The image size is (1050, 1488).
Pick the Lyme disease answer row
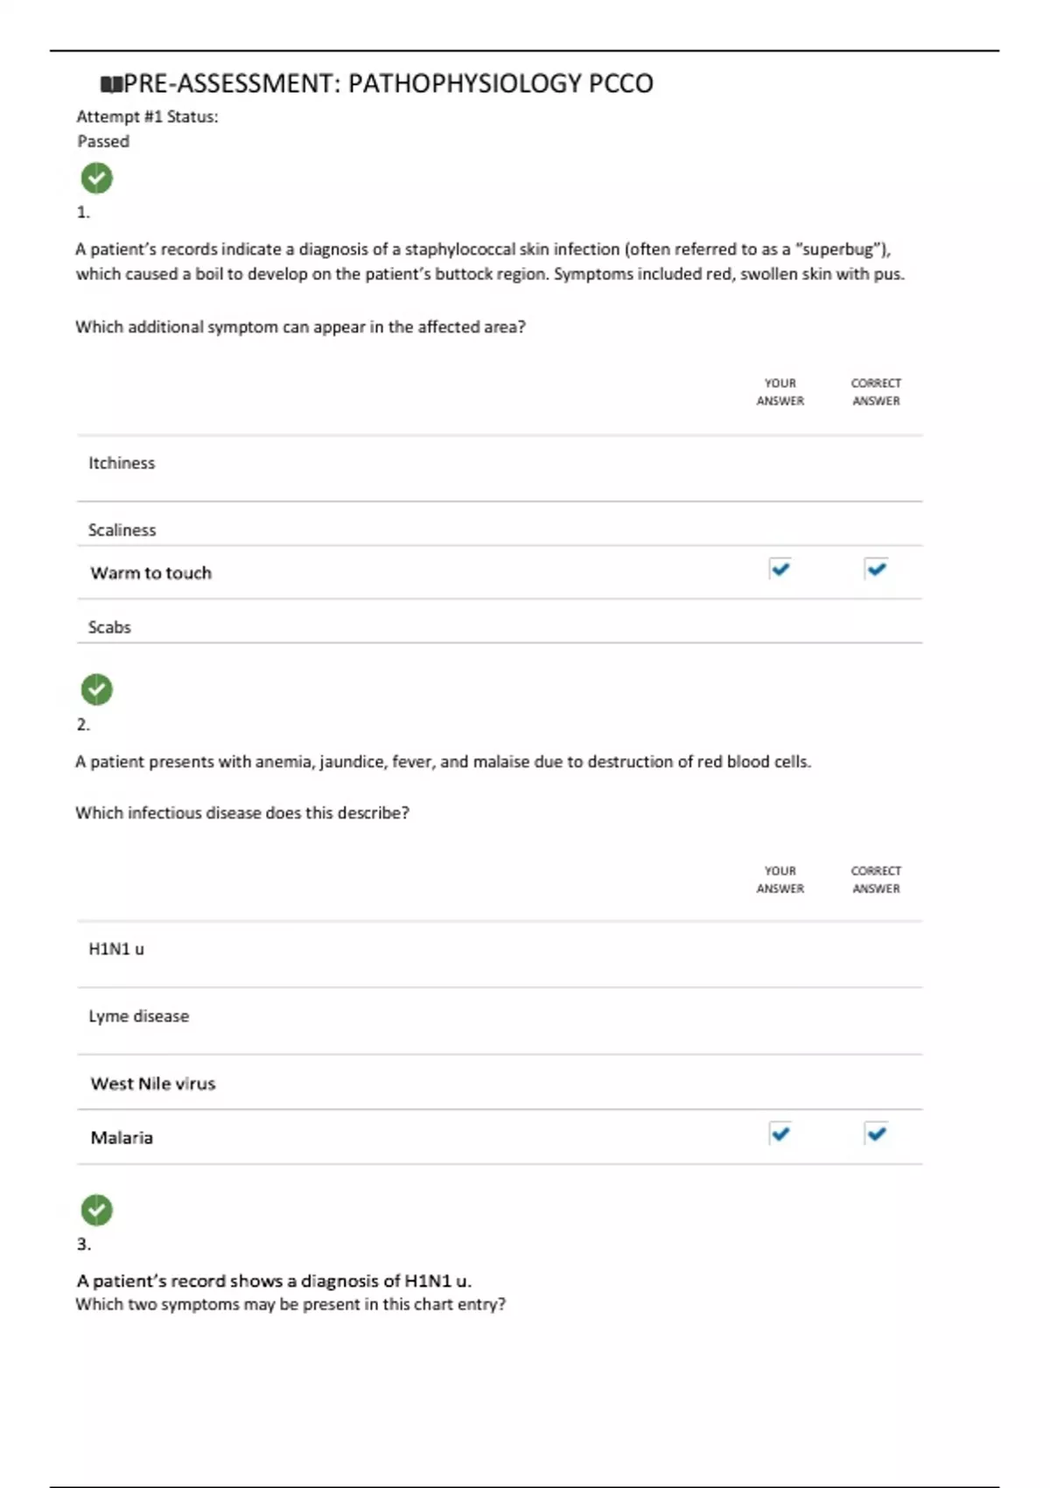139,1016
